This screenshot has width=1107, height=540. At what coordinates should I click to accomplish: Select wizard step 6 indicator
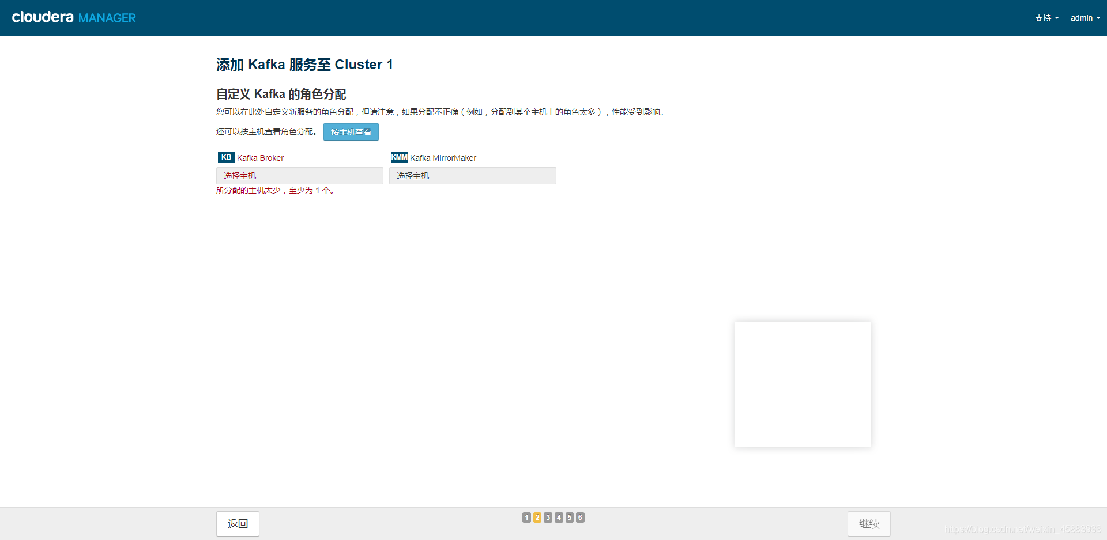580,518
